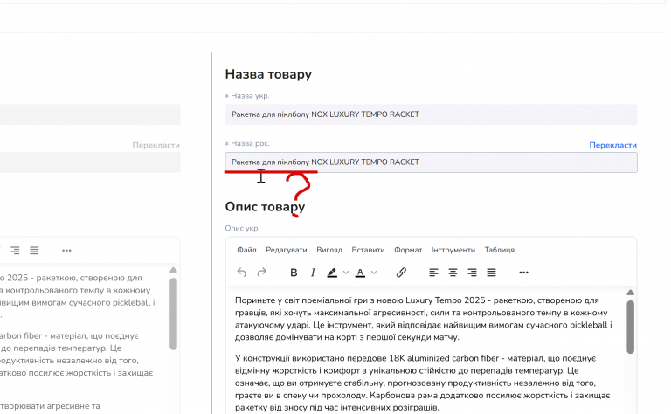
Task: Center align text in the right editor
Action: (x=453, y=273)
